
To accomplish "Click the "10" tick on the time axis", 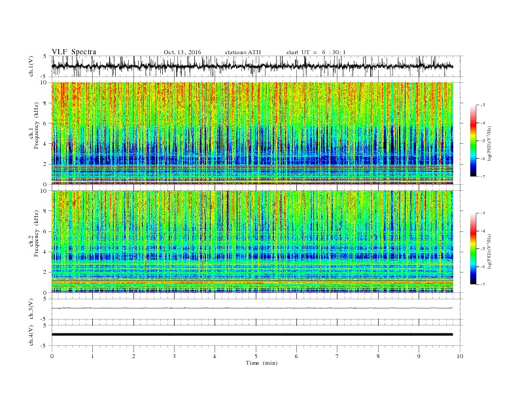I will (460, 356).
